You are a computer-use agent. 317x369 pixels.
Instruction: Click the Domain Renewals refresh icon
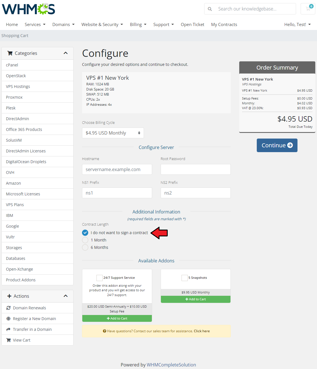click(x=8, y=308)
